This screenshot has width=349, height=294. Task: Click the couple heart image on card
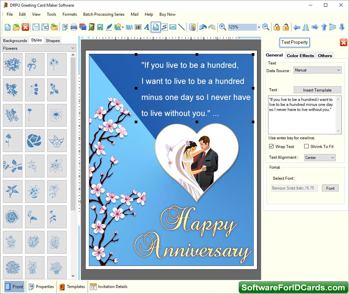coord(197,162)
